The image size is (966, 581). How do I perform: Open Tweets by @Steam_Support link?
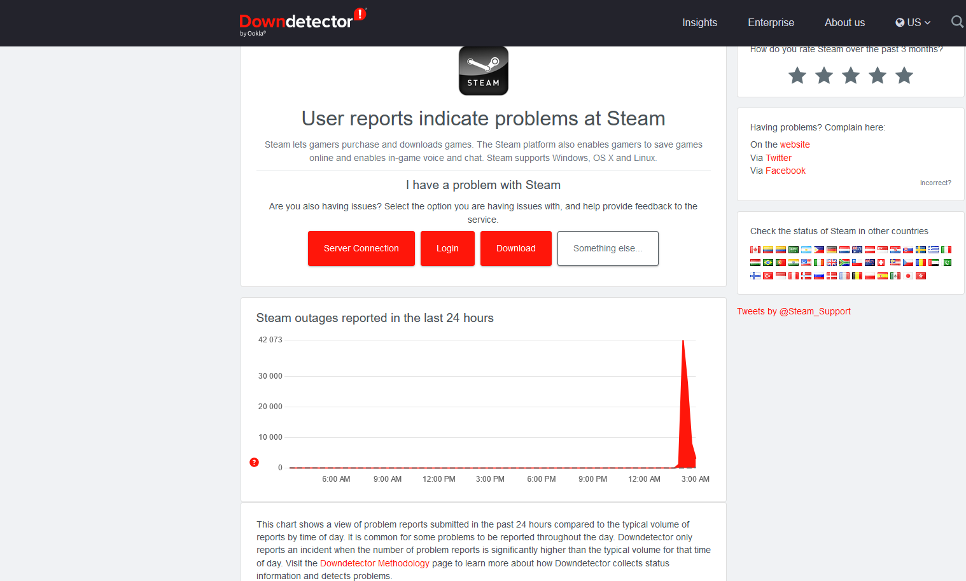(x=794, y=311)
